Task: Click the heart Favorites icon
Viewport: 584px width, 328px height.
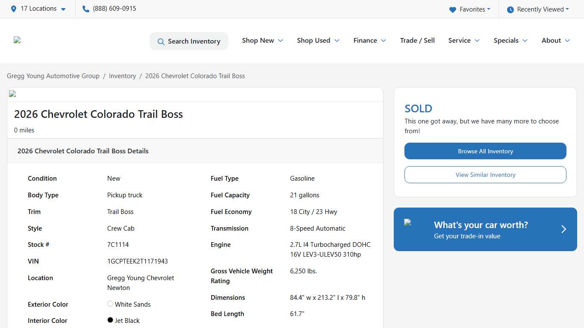Action: [x=453, y=9]
